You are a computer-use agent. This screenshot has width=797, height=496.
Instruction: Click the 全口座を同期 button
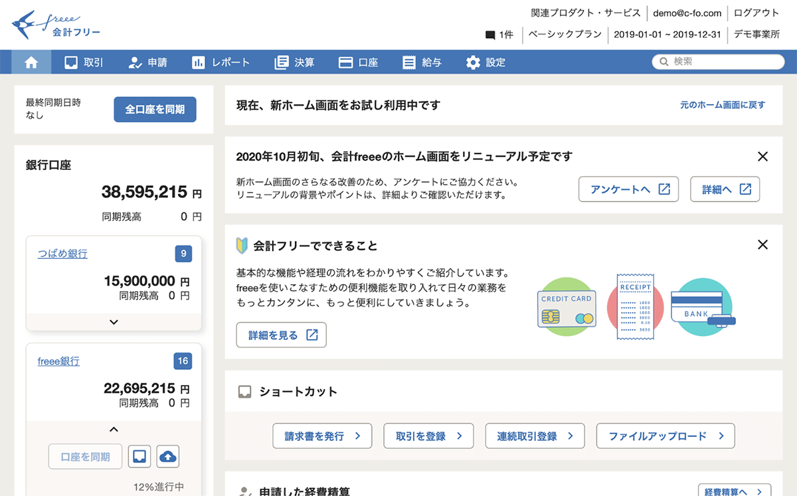[x=155, y=110]
